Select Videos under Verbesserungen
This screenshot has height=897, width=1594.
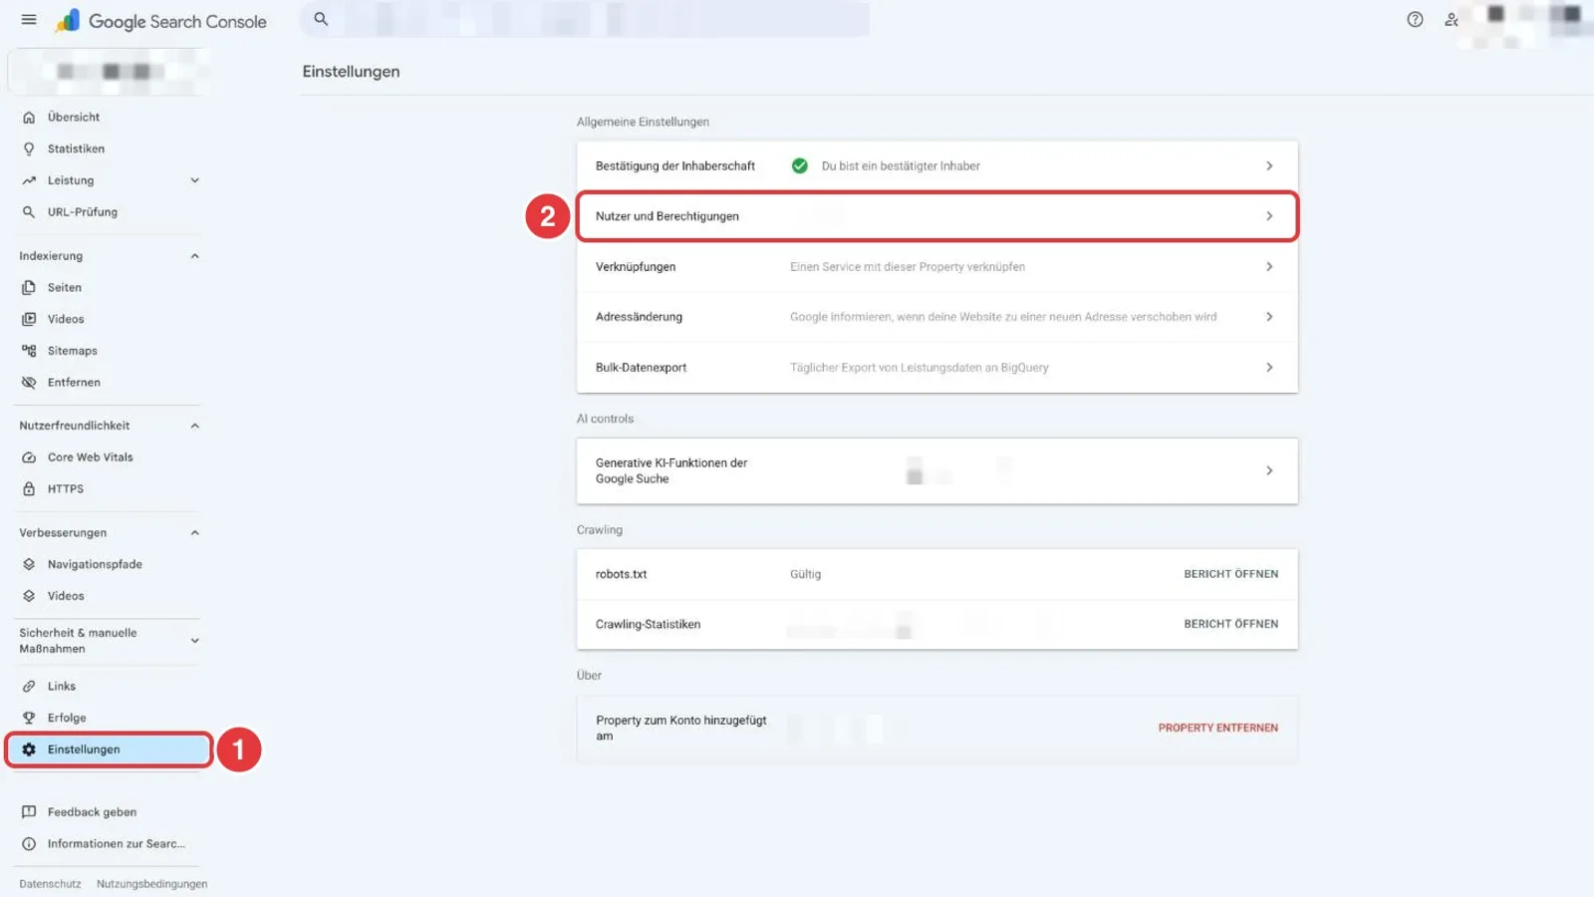click(66, 596)
